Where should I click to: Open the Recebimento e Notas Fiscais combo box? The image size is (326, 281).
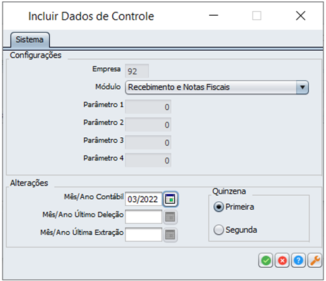click(x=217, y=87)
